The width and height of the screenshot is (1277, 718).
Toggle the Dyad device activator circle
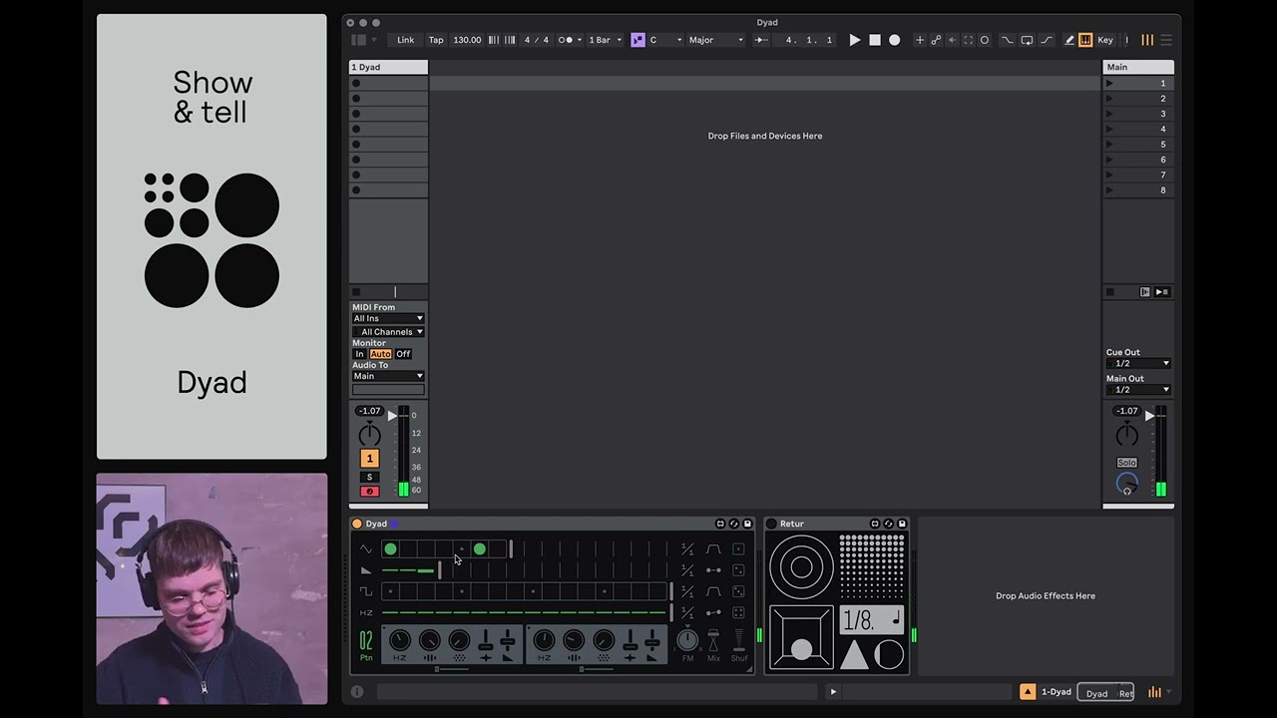point(356,524)
